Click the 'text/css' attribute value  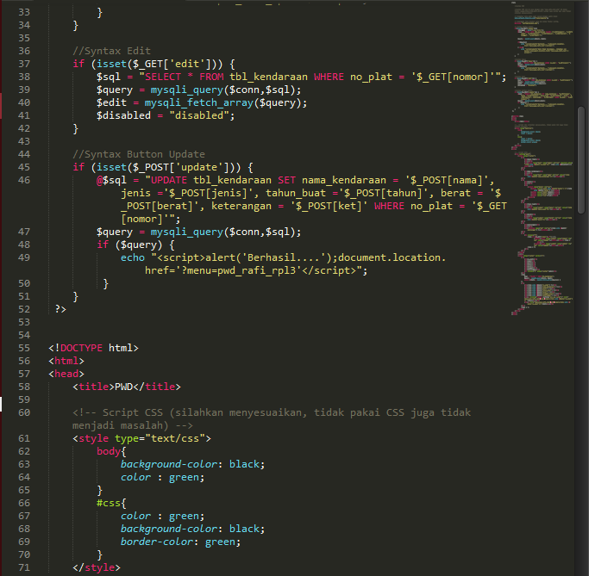click(175, 439)
